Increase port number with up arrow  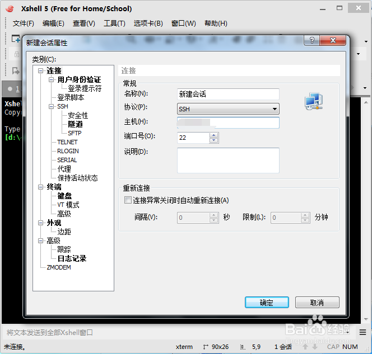[214, 135]
